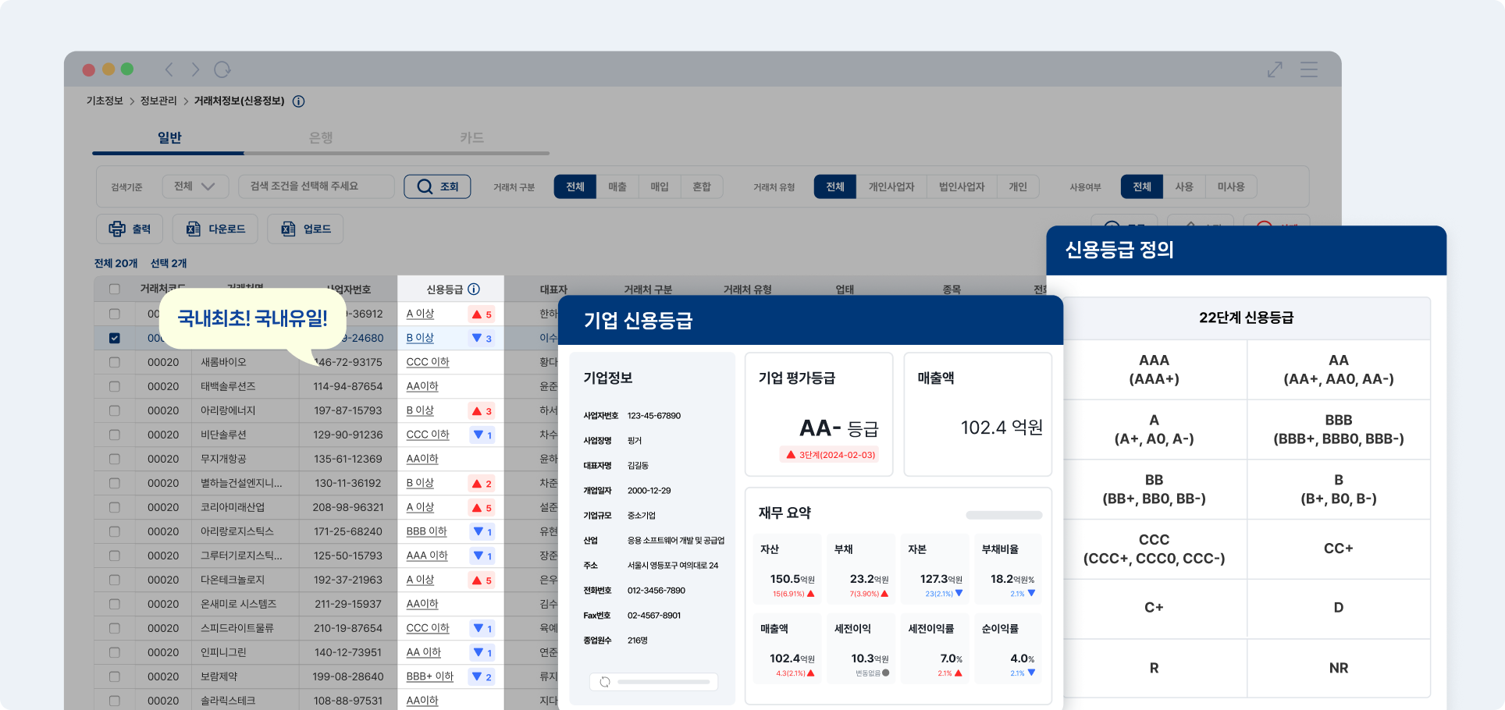Click the 자산 150.5억원 card

(x=788, y=570)
